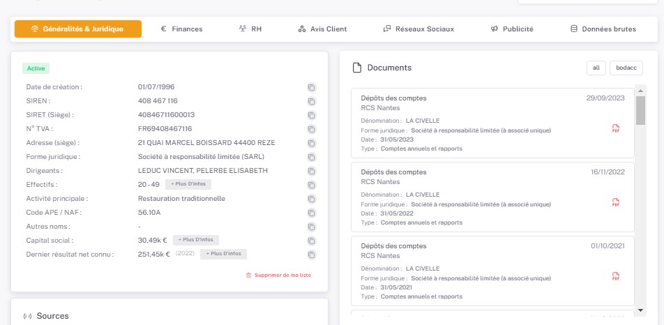Filter documents by bodacc
Viewport: 664px width, 325px height.
[x=626, y=68]
